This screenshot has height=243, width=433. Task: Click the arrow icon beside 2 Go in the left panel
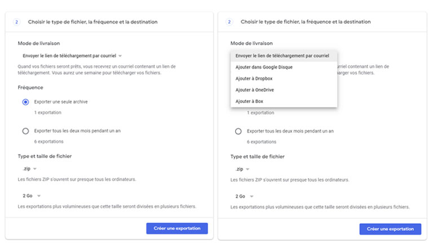pyautogui.click(x=39, y=196)
